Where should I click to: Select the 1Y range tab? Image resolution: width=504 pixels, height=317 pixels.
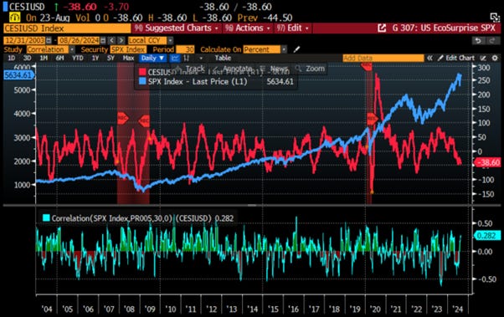tap(95, 59)
